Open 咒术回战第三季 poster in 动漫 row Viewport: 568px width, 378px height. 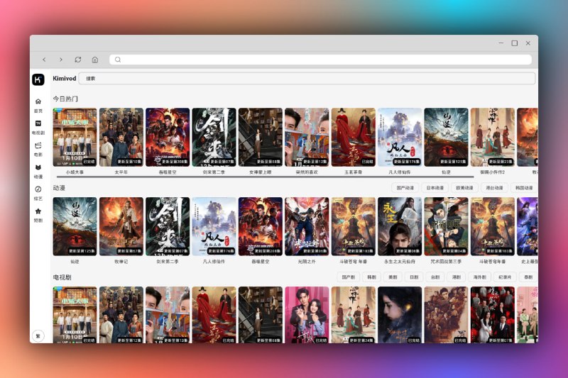tap(447, 226)
